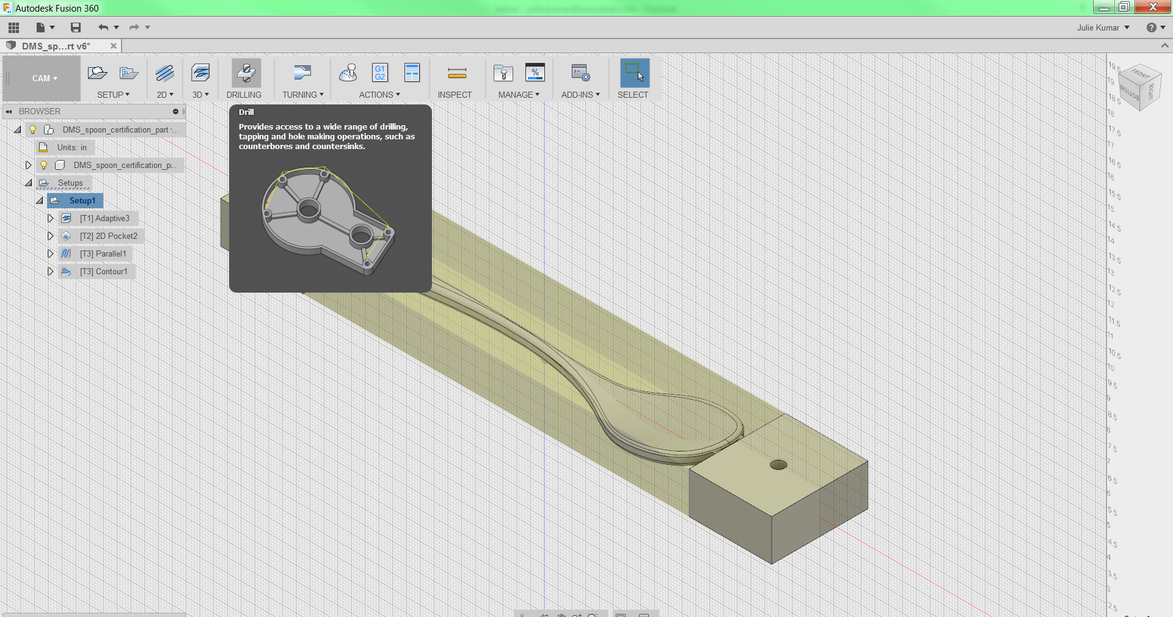
Task: Click the Setups folder label
Action: 70,183
